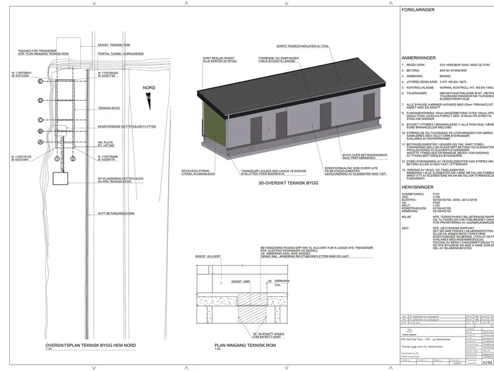Click the note 'BETONGDEKKE PIGGES OPP INN TIL KULVERT'
Image resolution: width=494 pixels, height=371 pixels.
point(317,248)
